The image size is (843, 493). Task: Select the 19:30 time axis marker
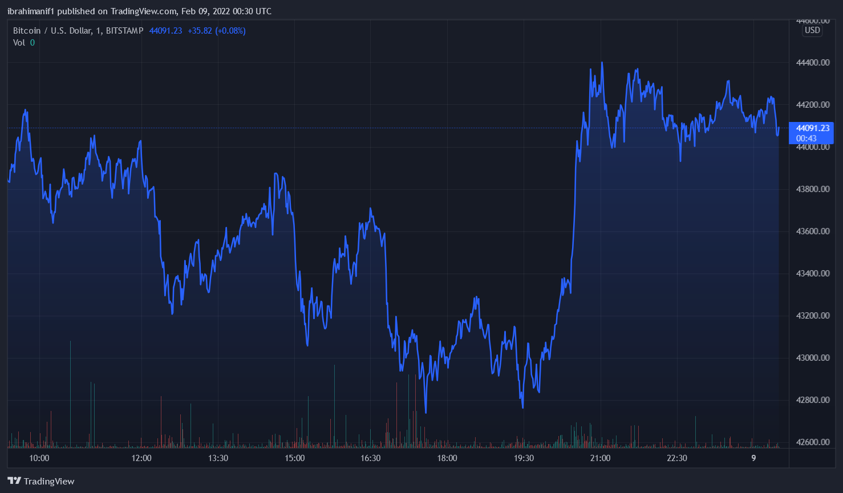click(x=524, y=458)
